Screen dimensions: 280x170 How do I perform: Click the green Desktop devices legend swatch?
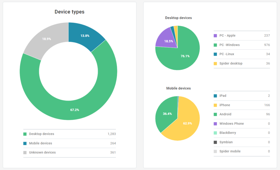coord(25,134)
